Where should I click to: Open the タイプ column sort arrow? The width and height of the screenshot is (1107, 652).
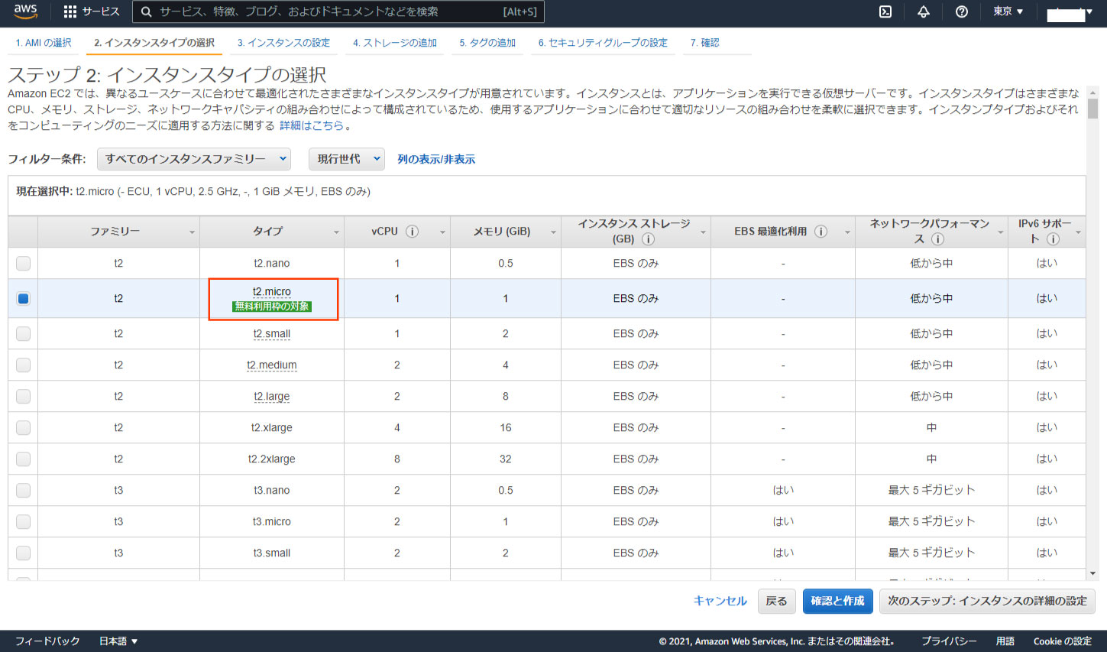[x=336, y=232]
